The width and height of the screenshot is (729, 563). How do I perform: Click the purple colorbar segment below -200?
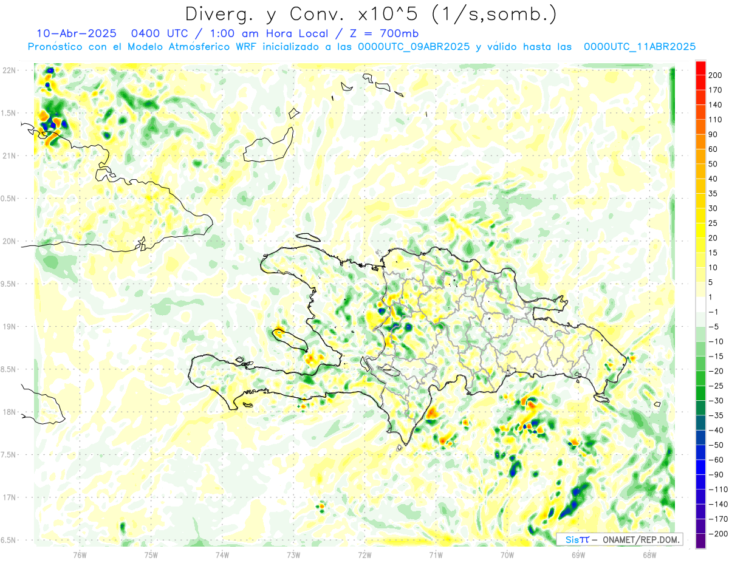pos(700,541)
